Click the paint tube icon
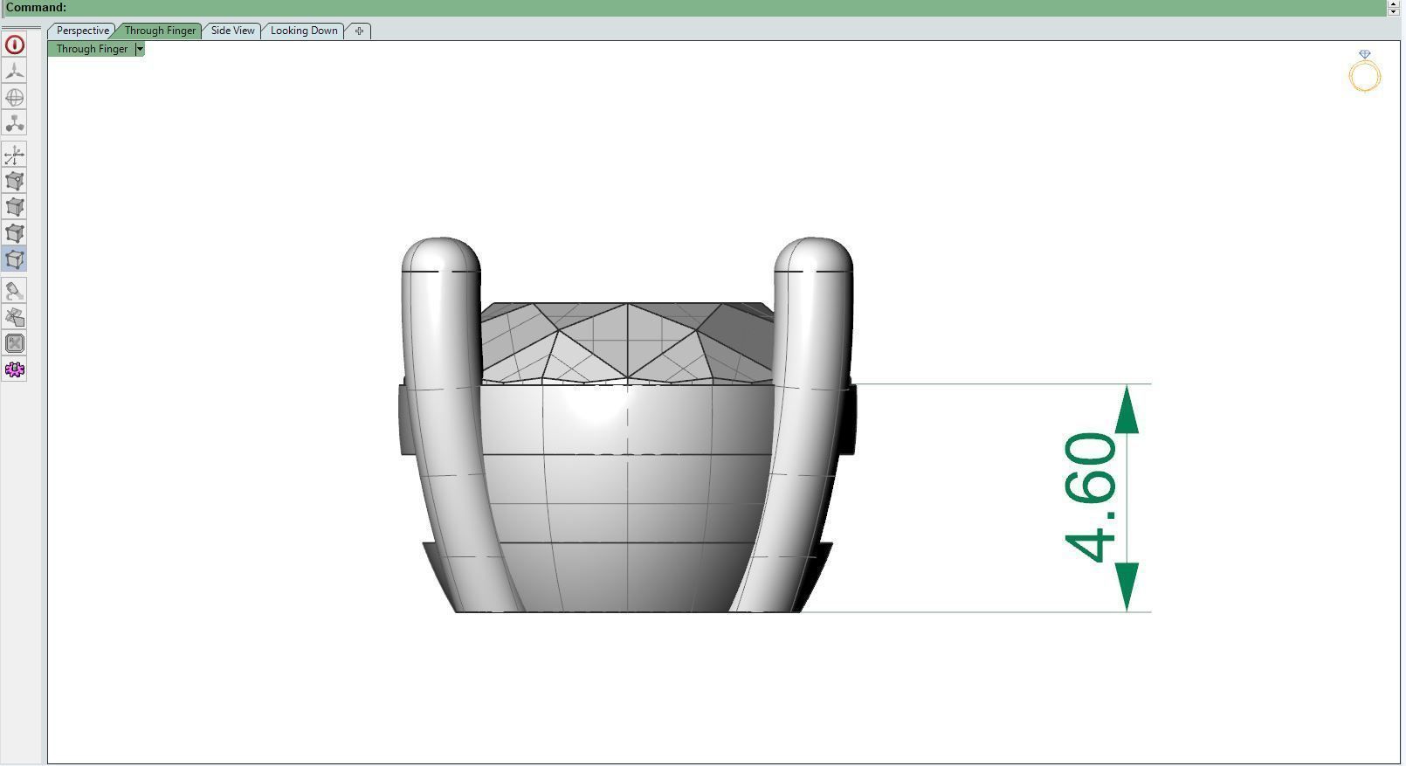1406x766 pixels. pyautogui.click(x=15, y=291)
